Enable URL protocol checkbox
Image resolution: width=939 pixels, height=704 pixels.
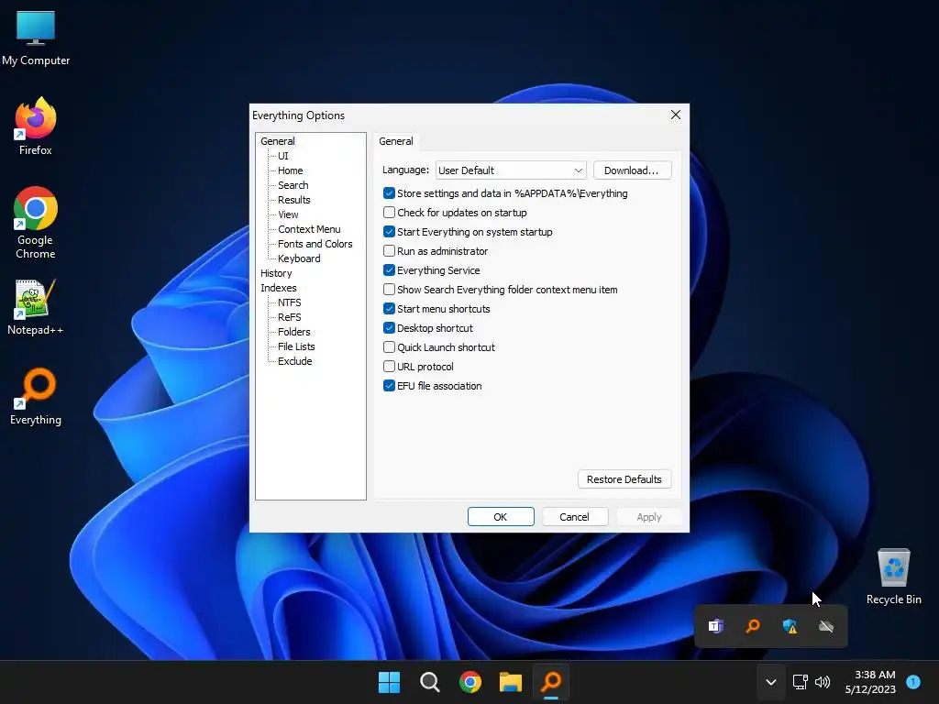point(389,367)
